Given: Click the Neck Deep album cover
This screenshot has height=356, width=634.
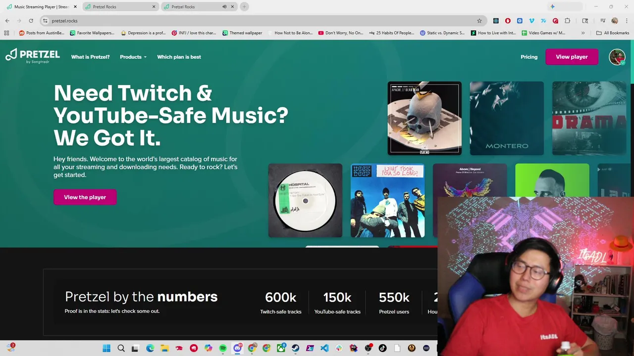Looking at the screenshot, I should 387,201.
